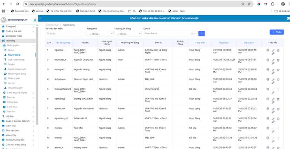The height and width of the screenshot is (149, 290).
Task: Open the Trạng thái filter dropdown
Action: [100, 34]
